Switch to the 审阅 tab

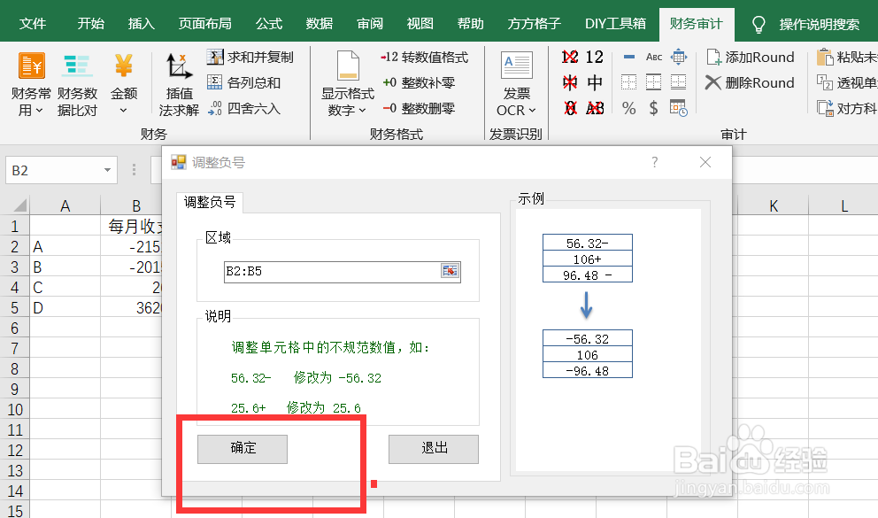point(370,24)
